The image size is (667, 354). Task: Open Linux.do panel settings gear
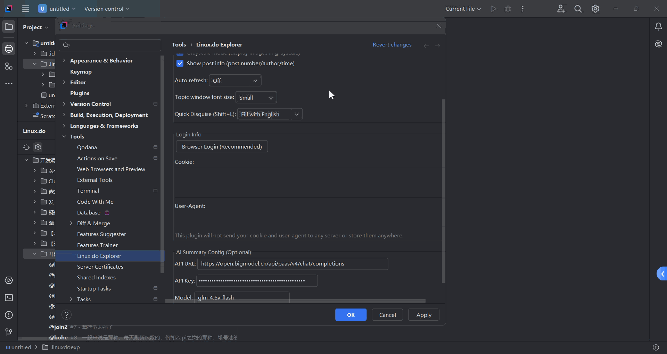click(x=38, y=147)
